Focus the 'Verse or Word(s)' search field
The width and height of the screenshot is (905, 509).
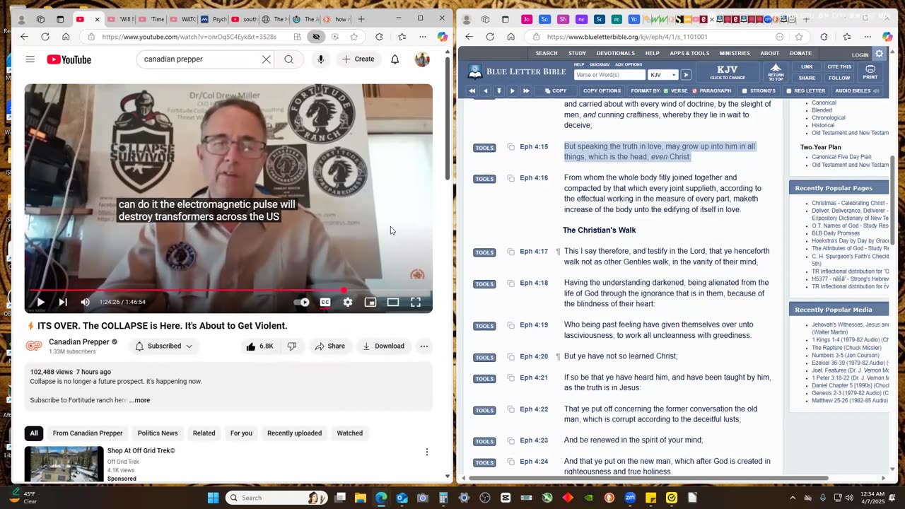[x=609, y=75]
